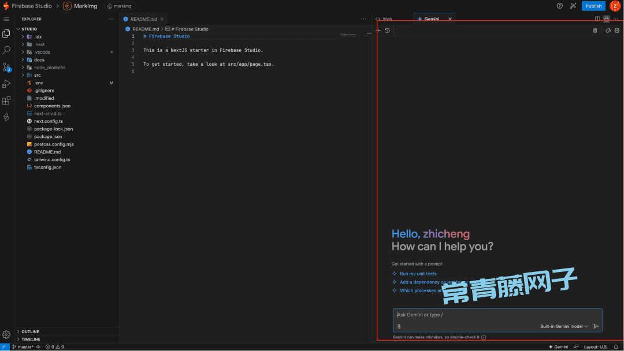Open notifications bell in status bar
624x351 pixels.
[x=616, y=347]
